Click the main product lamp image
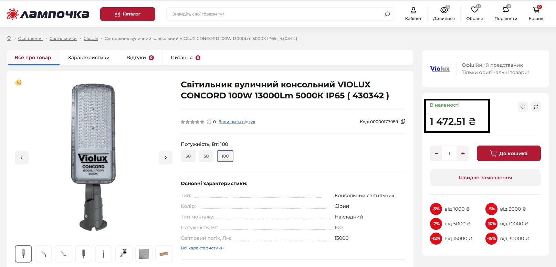Image resolution: width=556 pixels, height=267 pixels. [93, 157]
